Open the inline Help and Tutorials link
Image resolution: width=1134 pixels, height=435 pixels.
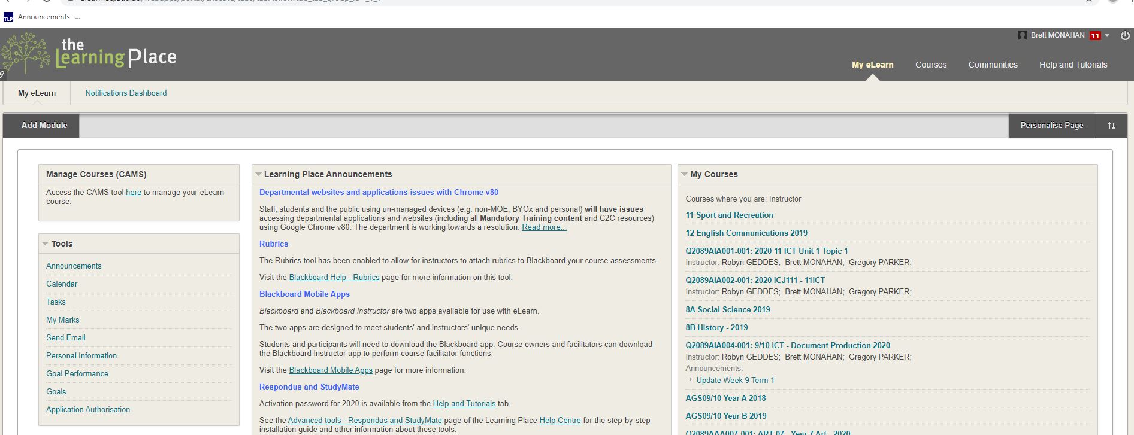click(464, 404)
